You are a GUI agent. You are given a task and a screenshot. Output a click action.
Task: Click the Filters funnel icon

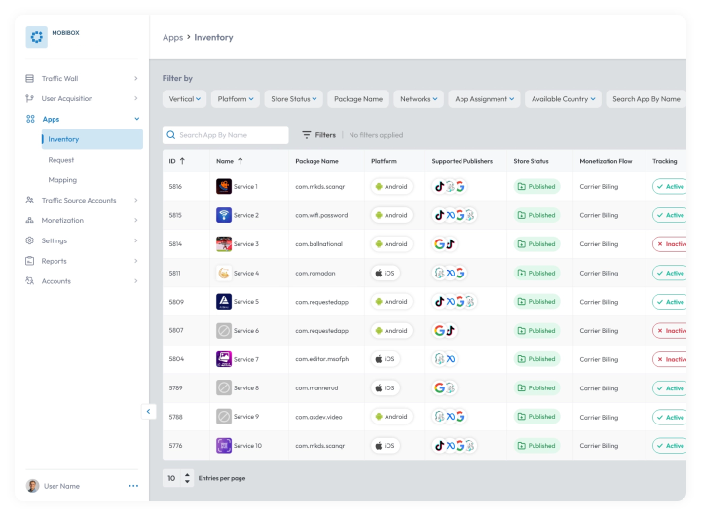[x=307, y=135]
